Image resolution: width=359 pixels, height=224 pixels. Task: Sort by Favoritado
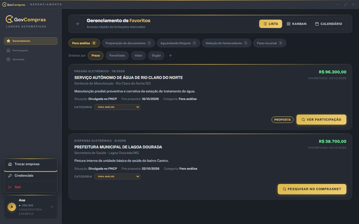[117, 55]
